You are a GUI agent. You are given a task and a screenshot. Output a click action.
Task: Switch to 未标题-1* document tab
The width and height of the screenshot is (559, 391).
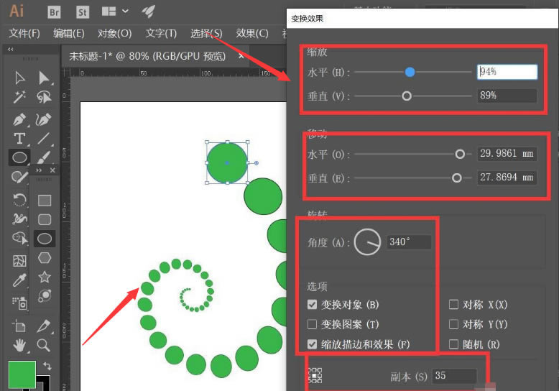[147, 56]
